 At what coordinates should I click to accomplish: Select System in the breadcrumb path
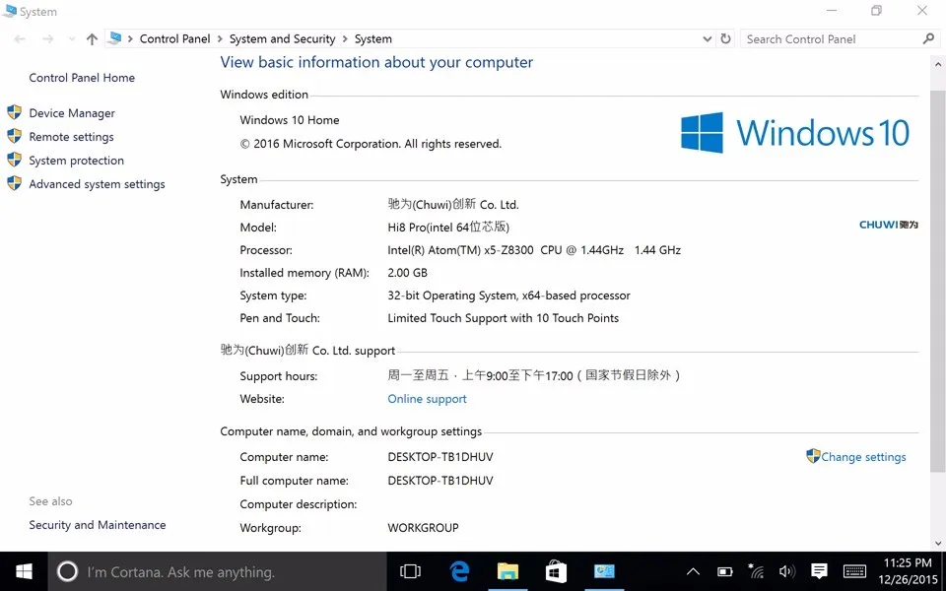(372, 39)
